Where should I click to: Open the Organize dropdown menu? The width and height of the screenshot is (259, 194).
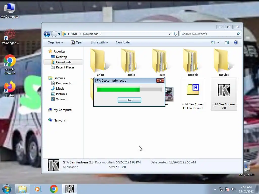pos(55,42)
